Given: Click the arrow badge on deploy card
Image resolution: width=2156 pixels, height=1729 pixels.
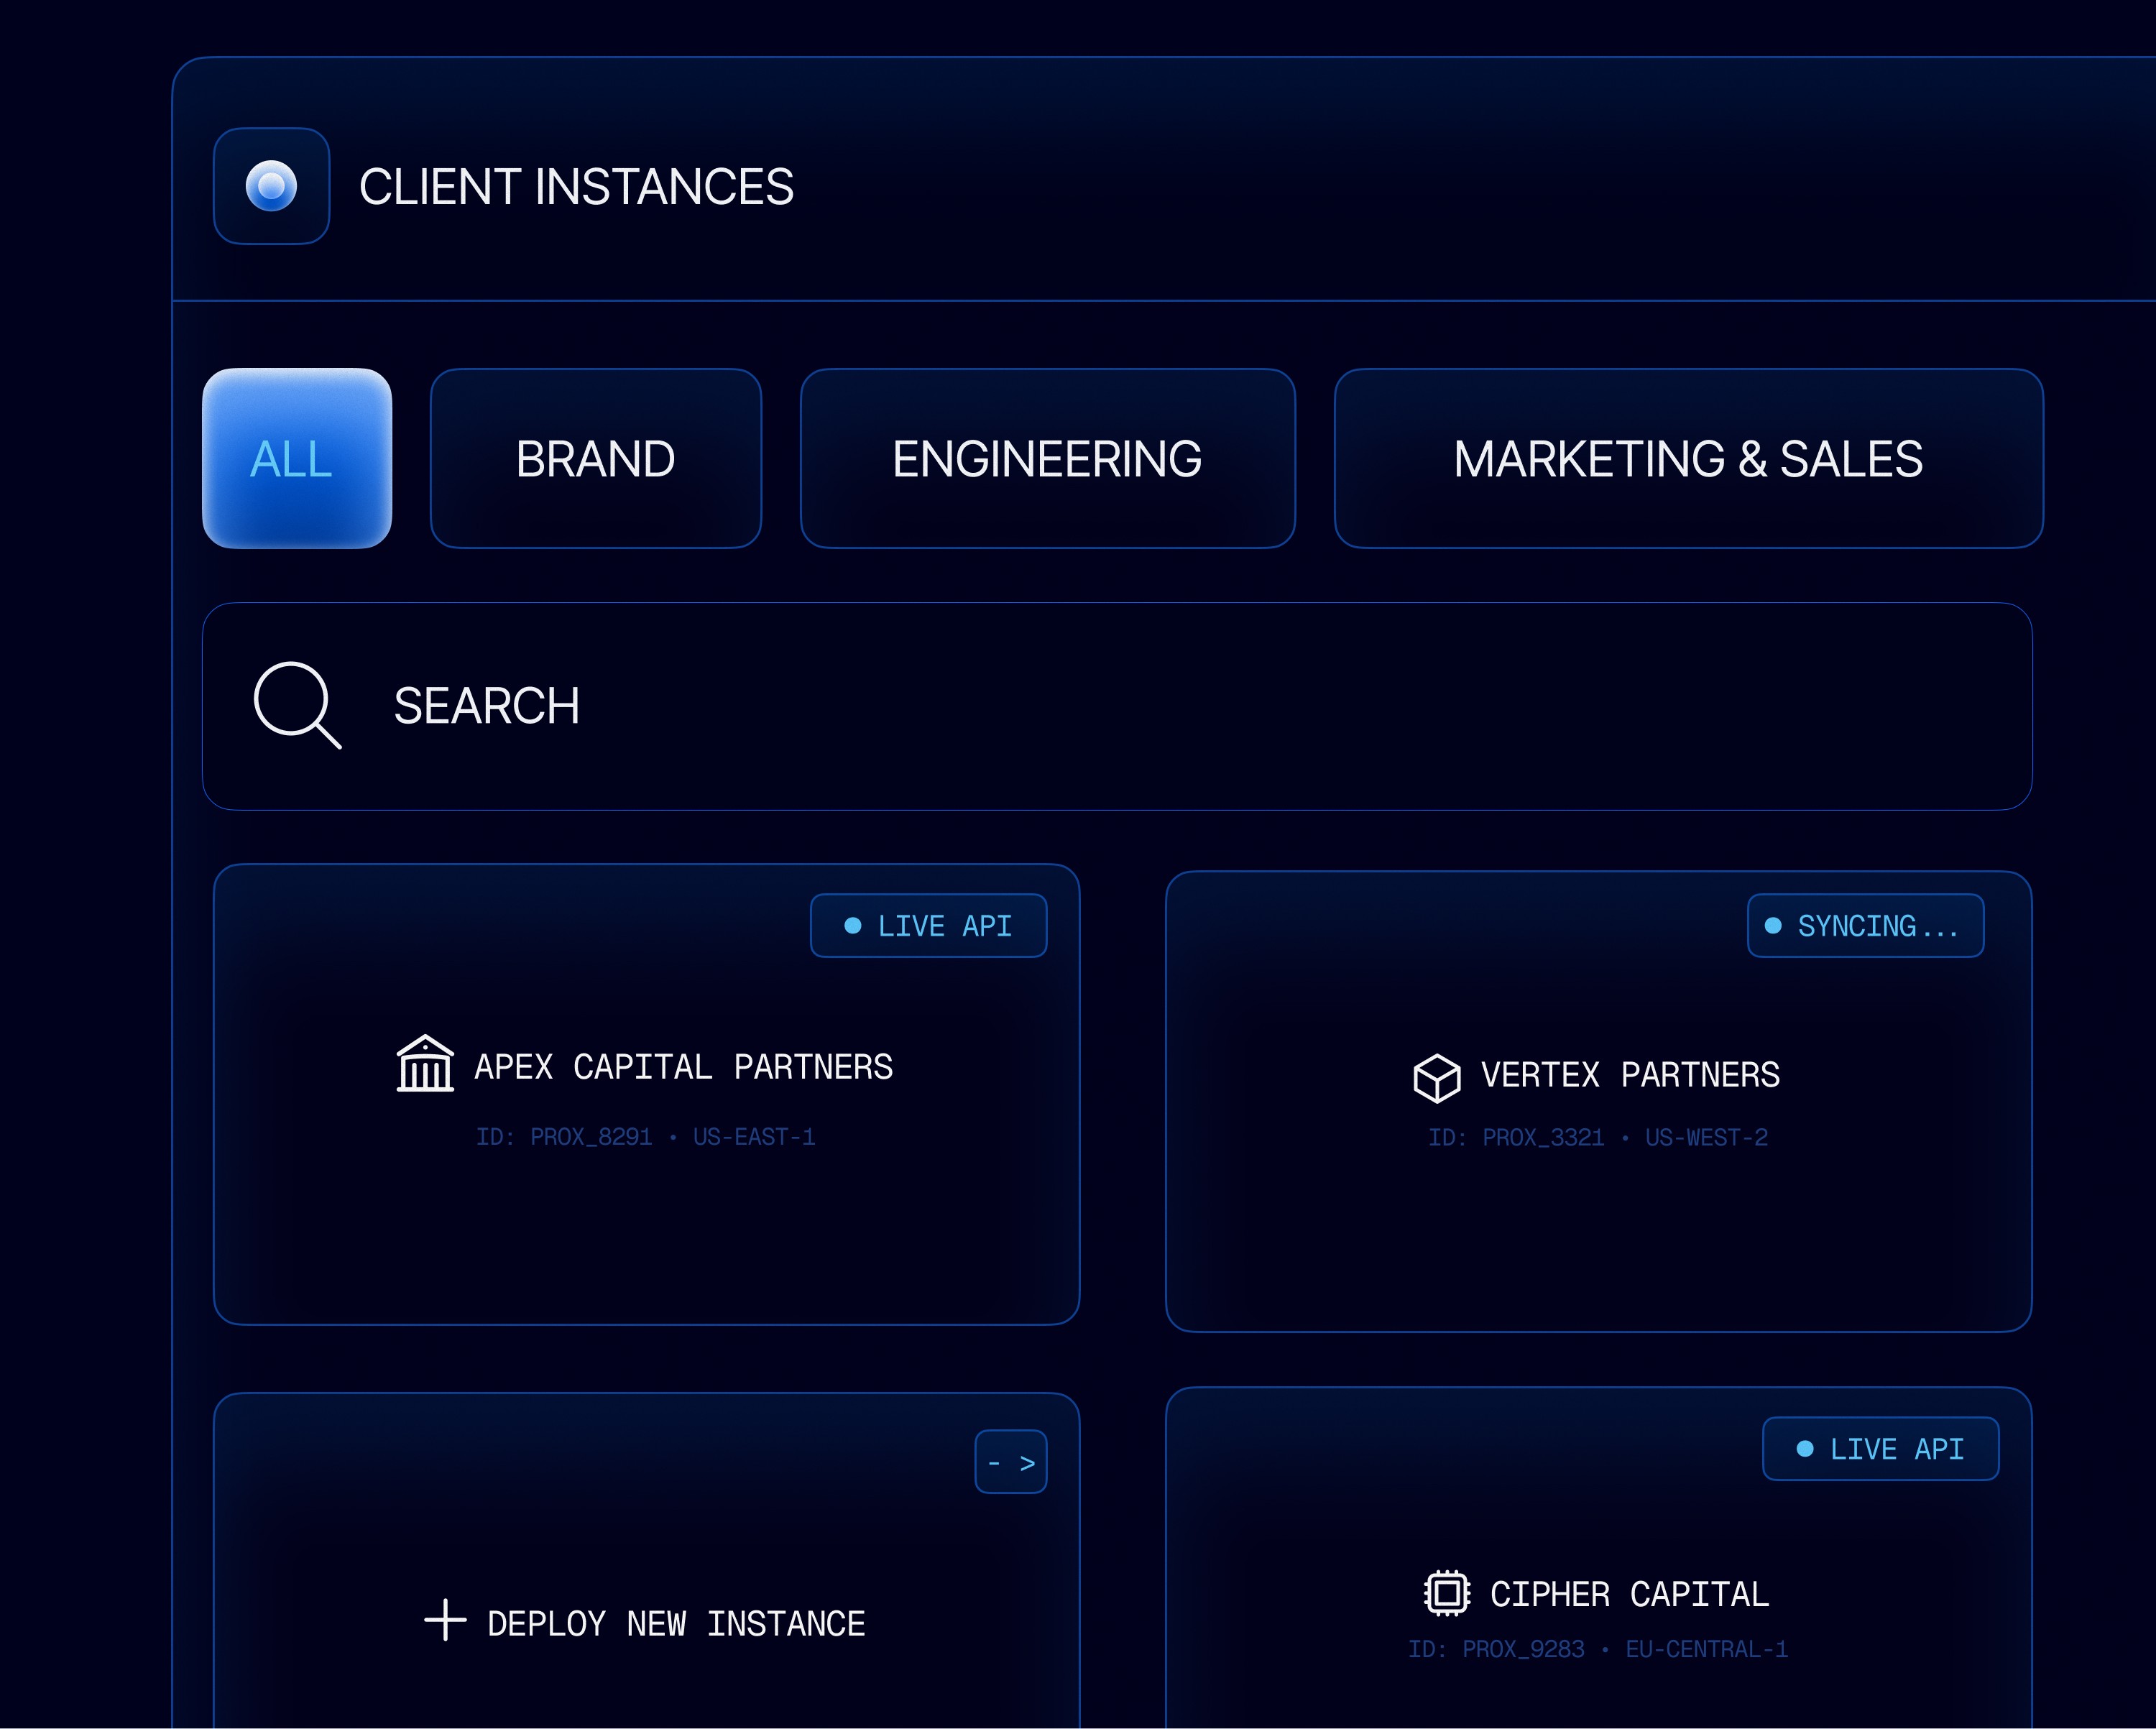Looking at the screenshot, I should 1010,1462.
